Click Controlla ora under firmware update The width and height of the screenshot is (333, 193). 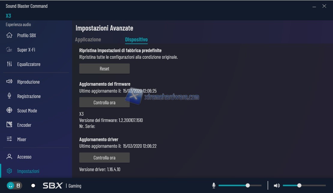point(104,102)
